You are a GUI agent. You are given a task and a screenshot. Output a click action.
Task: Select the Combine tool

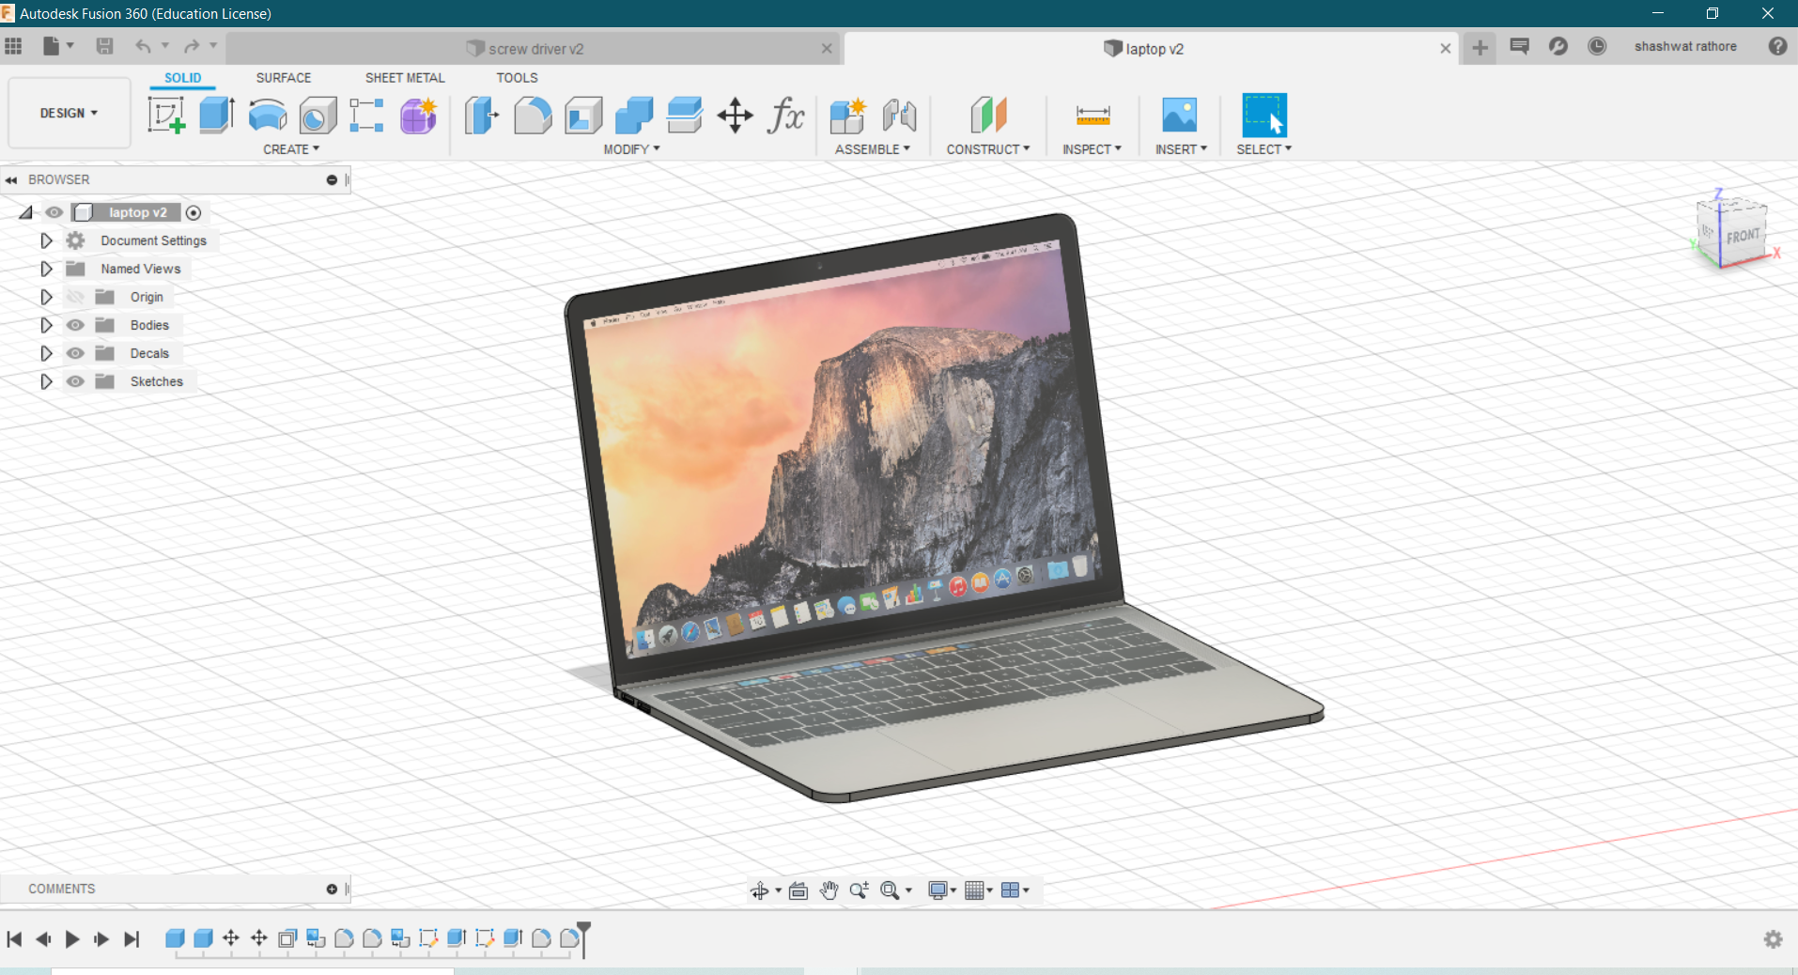(x=634, y=116)
